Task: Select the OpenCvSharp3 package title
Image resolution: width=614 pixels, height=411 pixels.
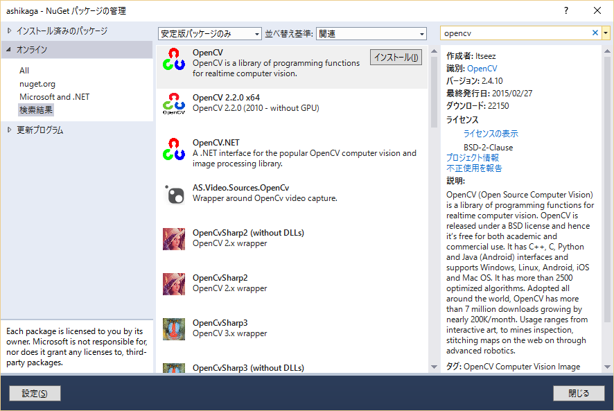Action: [220, 323]
